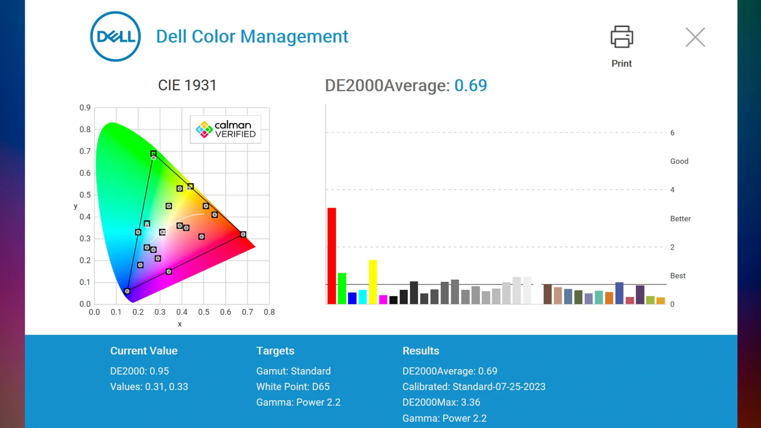The height and width of the screenshot is (428, 761).
Task: Select the orange bar in DE2000 chart
Action: point(609,298)
